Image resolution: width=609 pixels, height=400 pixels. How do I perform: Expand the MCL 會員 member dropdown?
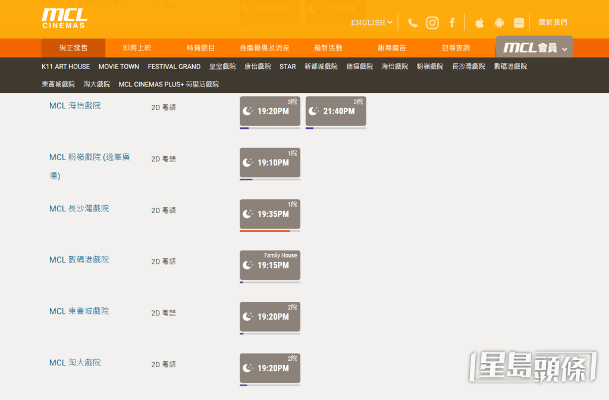coord(535,48)
